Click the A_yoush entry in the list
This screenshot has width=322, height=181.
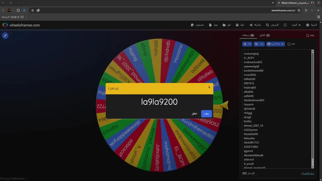pyautogui.click(x=249, y=164)
